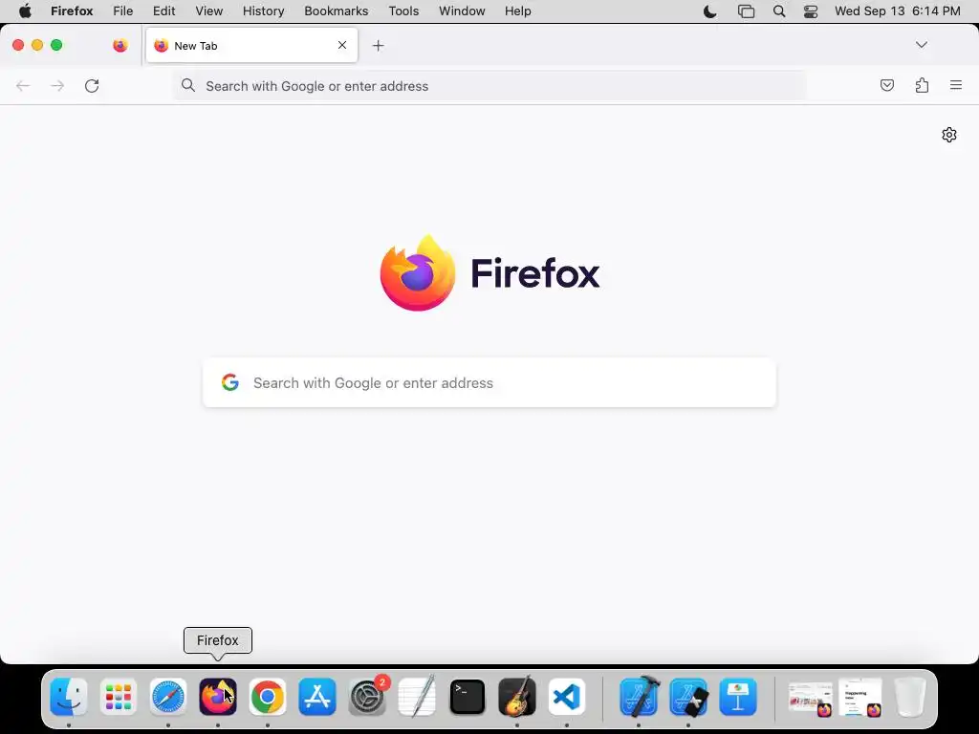979x734 pixels.
Task: Open Launchpad from the Dock
Action: (x=118, y=697)
